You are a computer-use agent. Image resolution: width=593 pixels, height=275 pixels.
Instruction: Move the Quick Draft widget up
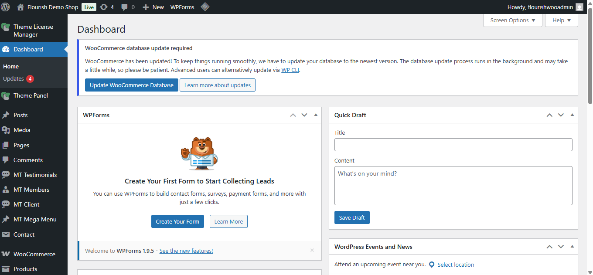[x=549, y=115]
